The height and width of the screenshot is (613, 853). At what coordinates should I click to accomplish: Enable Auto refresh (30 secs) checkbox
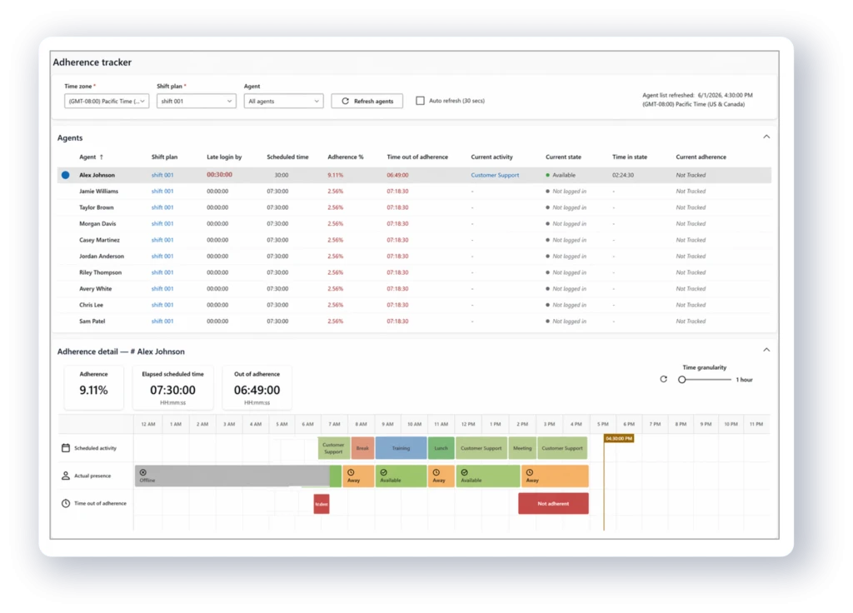420,101
